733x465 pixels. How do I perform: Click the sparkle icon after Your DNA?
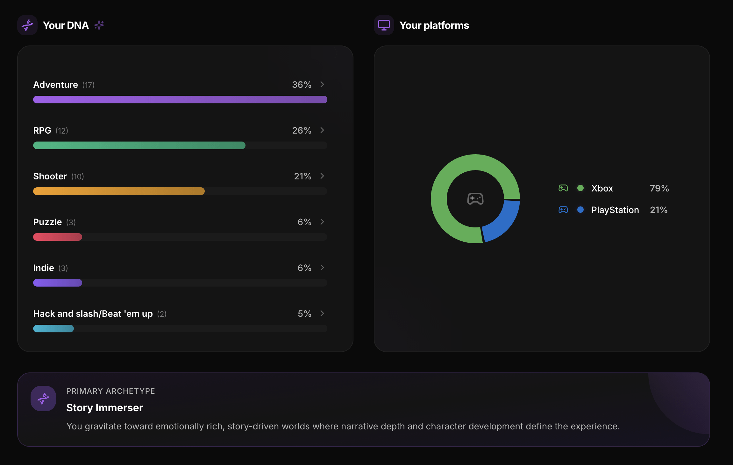tap(99, 25)
